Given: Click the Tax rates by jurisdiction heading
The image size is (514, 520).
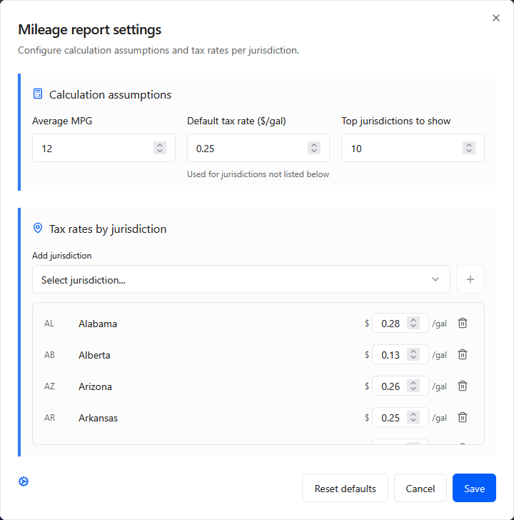Looking at the screenshot, I should 108,229.
